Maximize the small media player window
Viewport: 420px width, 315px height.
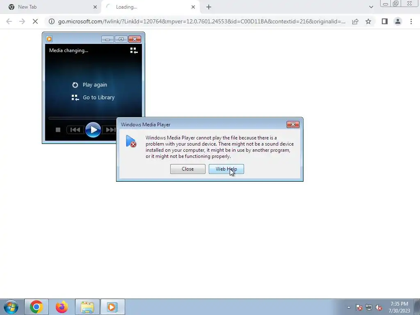coord(121,39)
